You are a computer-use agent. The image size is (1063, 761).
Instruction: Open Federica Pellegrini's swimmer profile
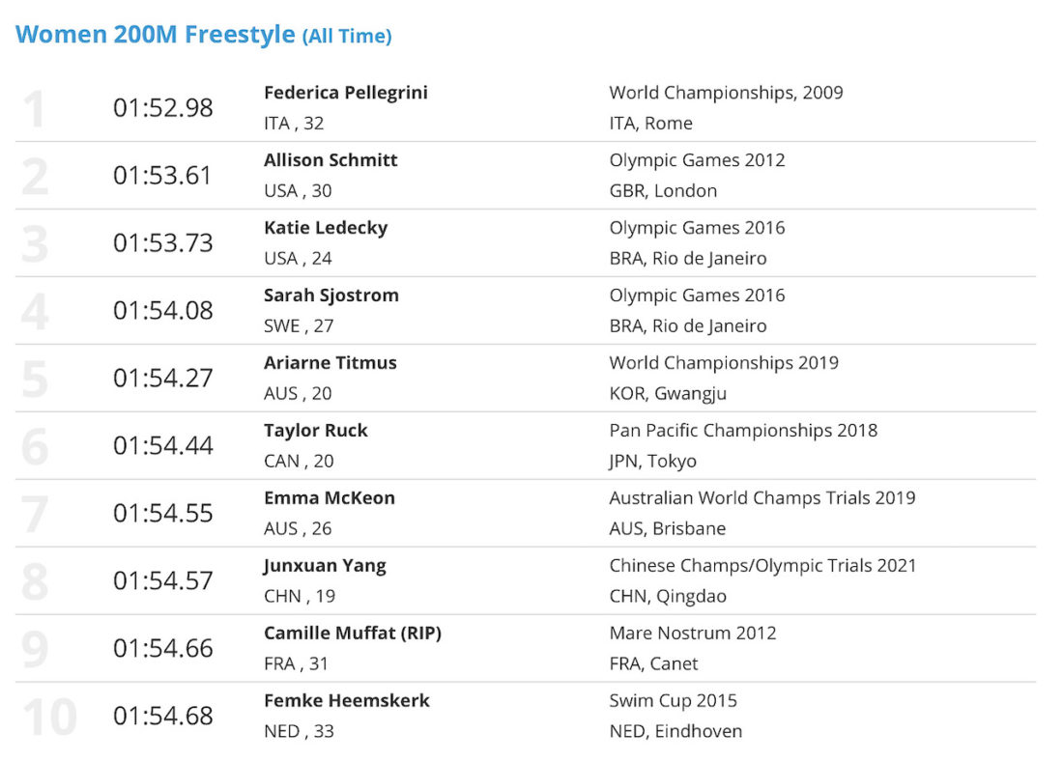[346, 92]
